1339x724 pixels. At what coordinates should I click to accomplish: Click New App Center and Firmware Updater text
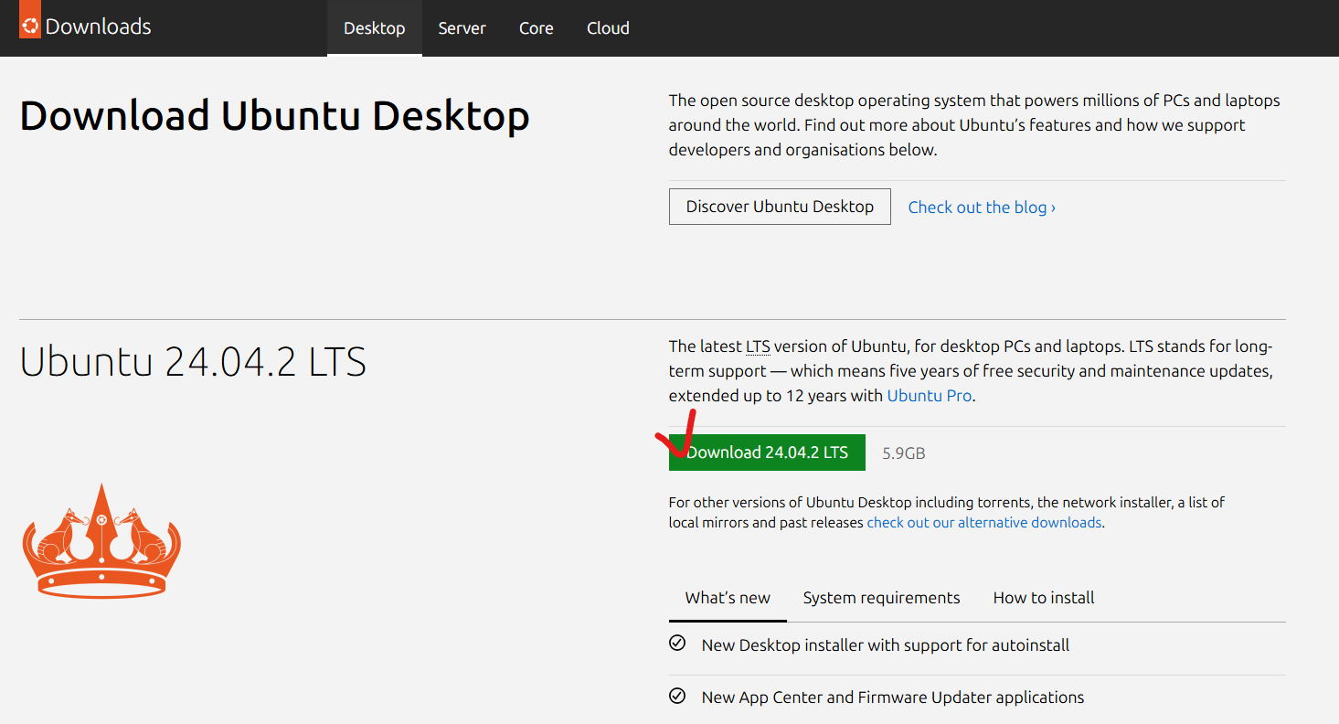tap(893, 697)
